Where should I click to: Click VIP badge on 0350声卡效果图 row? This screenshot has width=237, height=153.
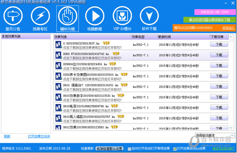click(124, 74)
